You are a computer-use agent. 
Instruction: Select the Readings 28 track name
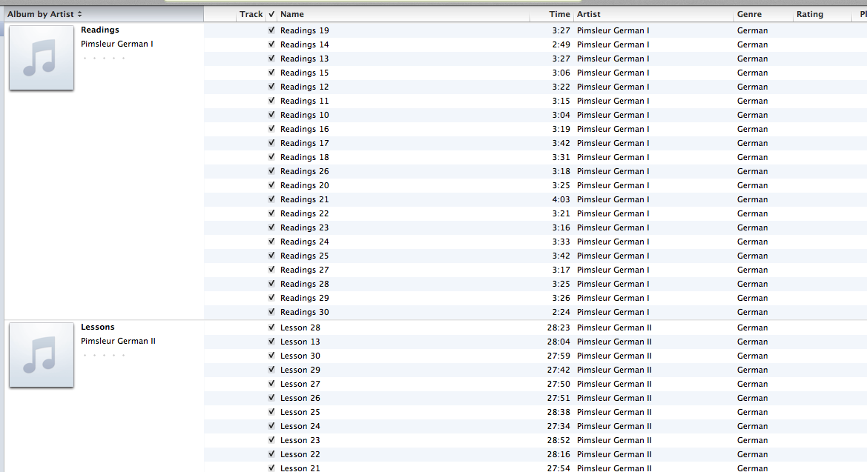[x=304, y=284]
